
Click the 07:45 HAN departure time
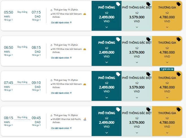coord(8,83)
